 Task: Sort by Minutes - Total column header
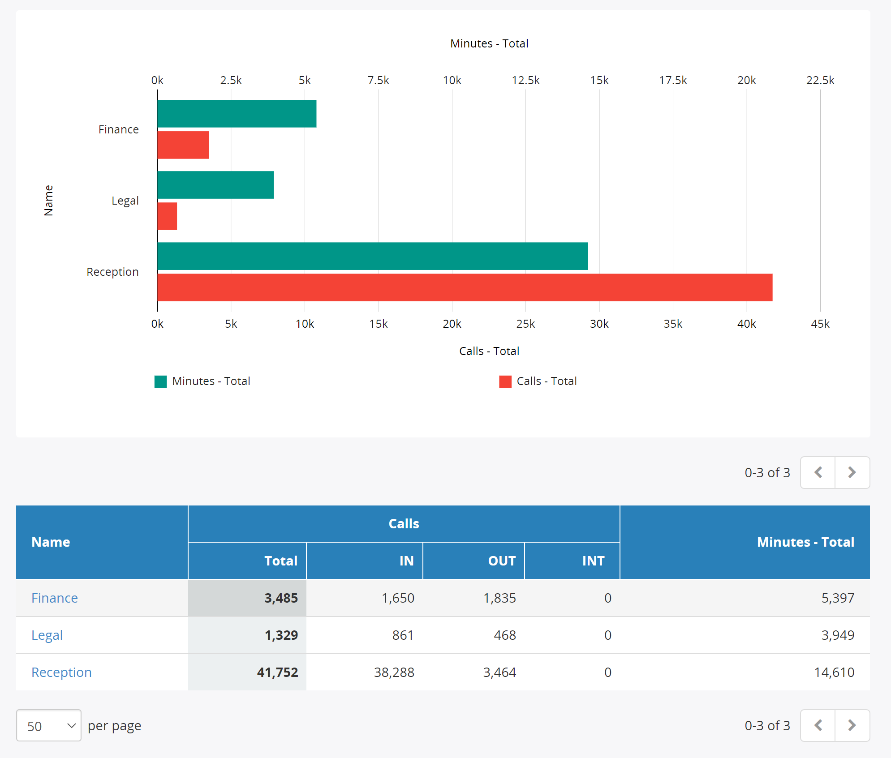745,542
